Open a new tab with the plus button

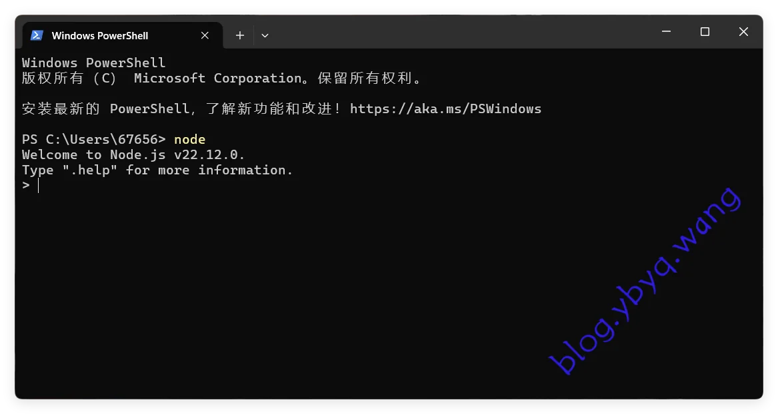tap(239, 35)
